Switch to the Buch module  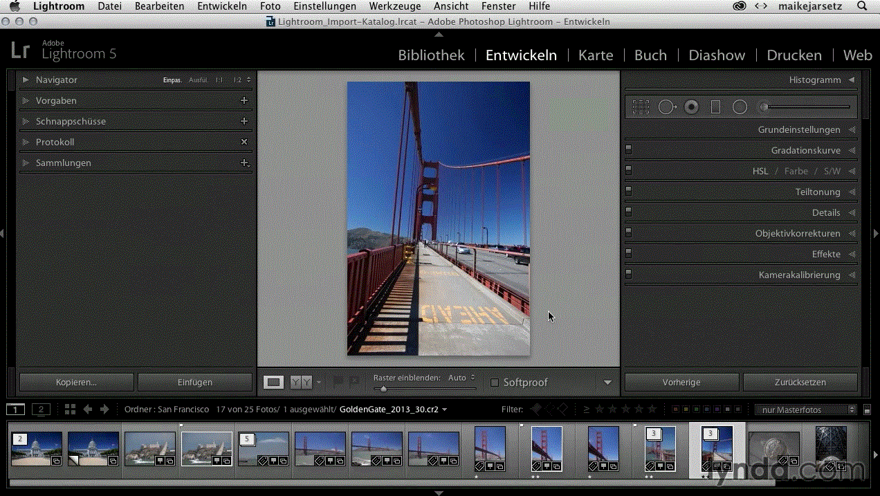pos(650,55)
